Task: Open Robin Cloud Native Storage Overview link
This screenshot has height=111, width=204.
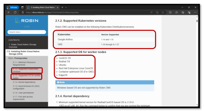Action: [x=23, y=46]
